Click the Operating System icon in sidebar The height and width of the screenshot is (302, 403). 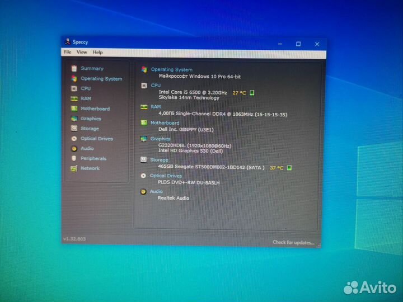coord(74,78)
